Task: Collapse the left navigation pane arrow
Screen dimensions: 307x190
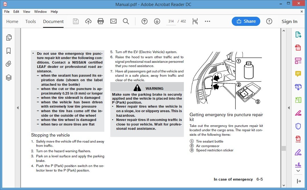Action: tap(18, 108)
